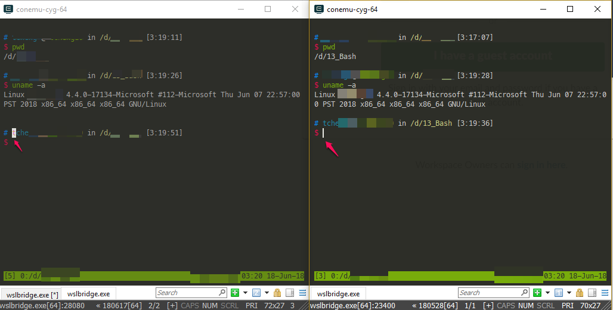Click the [3] tmux session label in right terminal
613x310 pixels.
click(320, 276)
